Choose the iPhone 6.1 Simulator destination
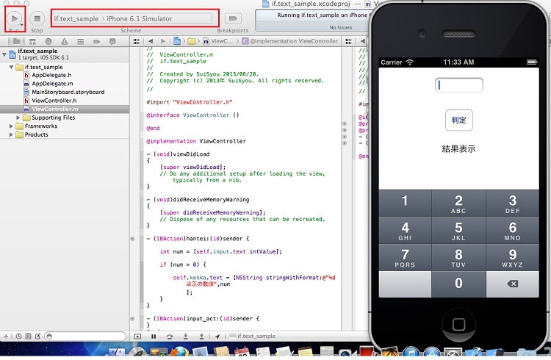The image size is (551, 360). [139, 18]
